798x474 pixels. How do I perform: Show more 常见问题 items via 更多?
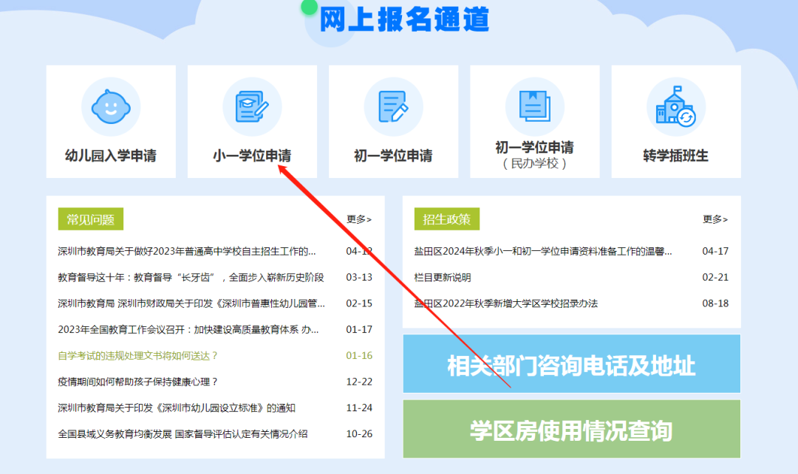[359, 219]
